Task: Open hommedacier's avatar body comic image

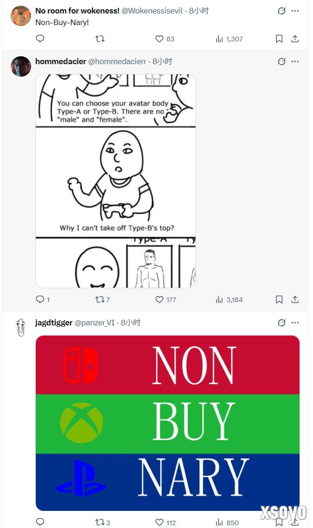Action: 116,181
